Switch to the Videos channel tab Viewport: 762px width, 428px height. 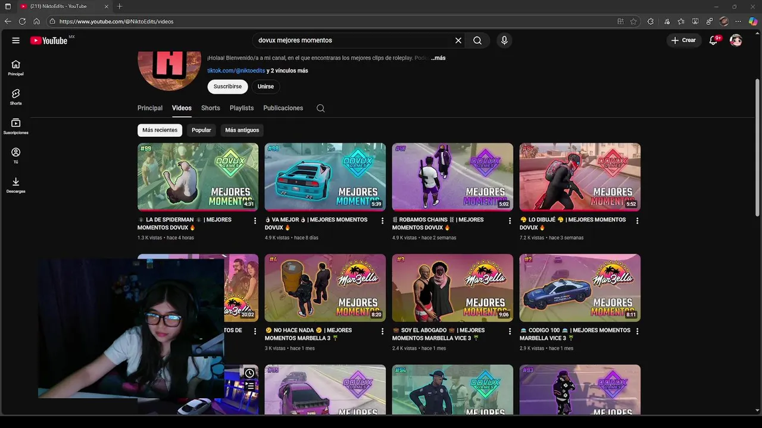pyautogui.click(x=182, y=108)
